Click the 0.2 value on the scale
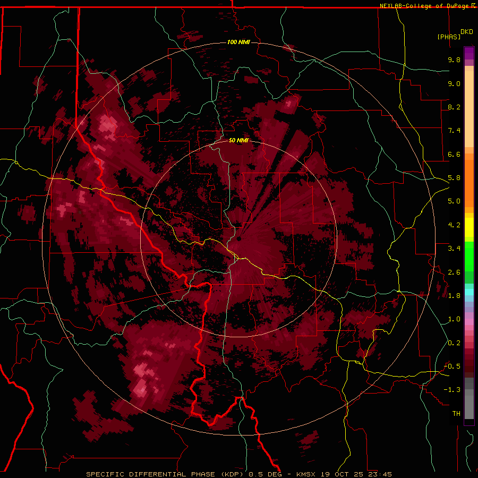 [x=454, y=343]
